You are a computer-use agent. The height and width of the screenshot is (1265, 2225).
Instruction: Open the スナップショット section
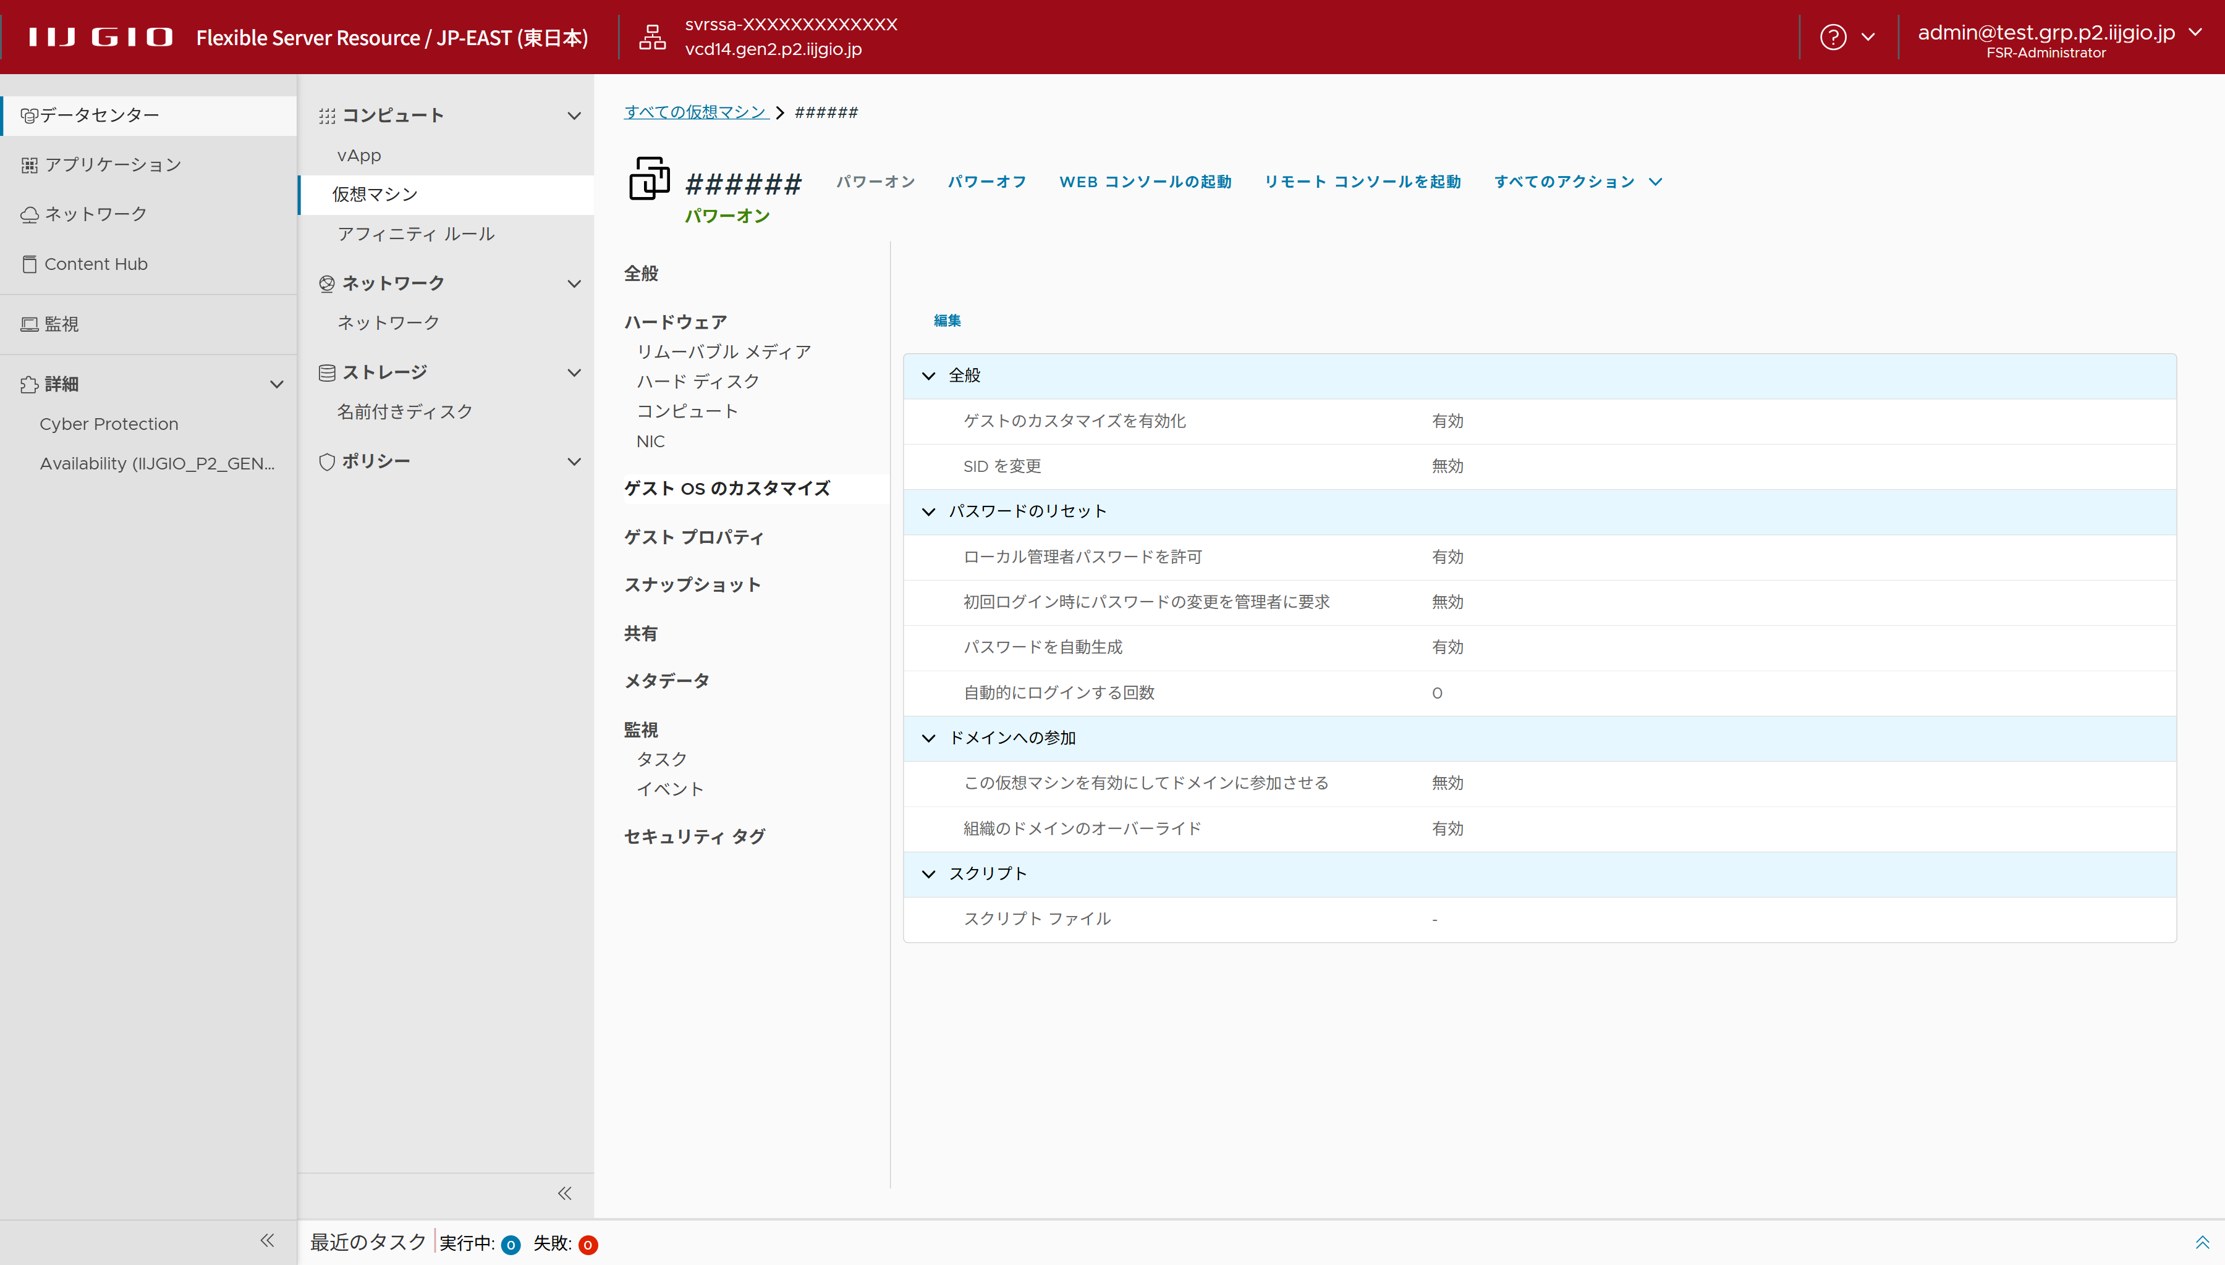pos(692,585)
